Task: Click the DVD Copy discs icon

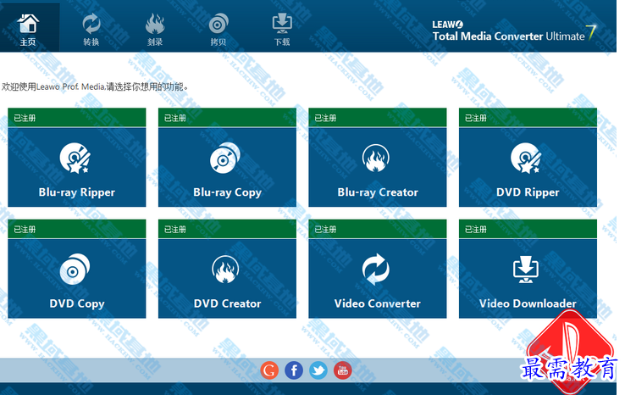Action: click(x=75, y=270)
